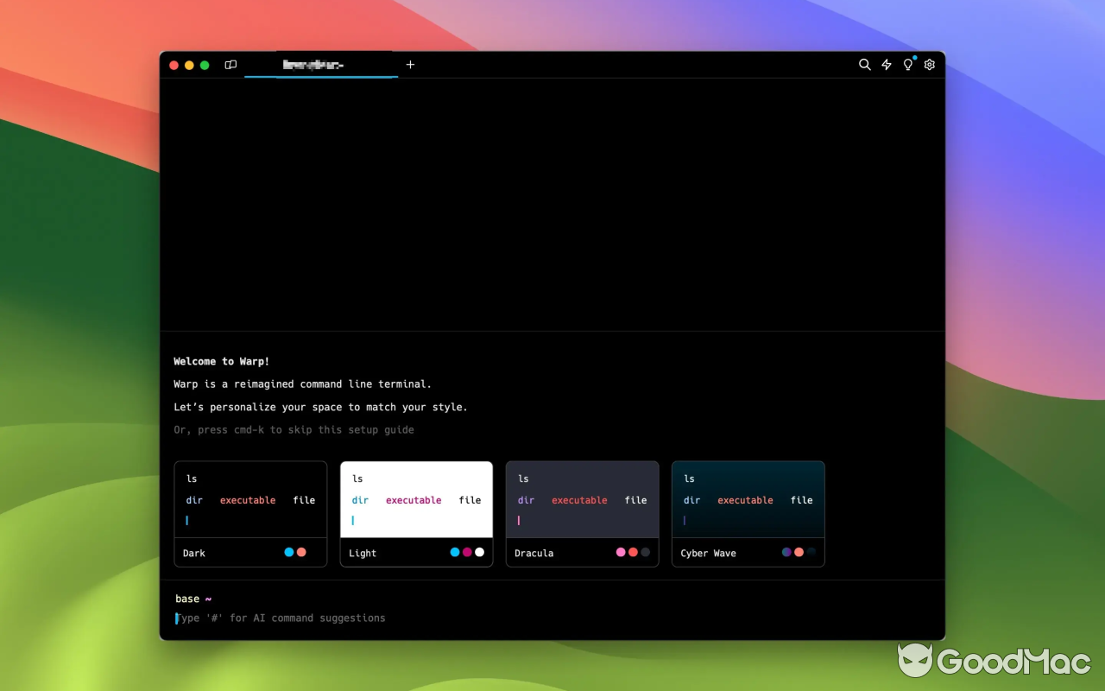
Task: Choose the Light theme card
Action: [416, 513]
